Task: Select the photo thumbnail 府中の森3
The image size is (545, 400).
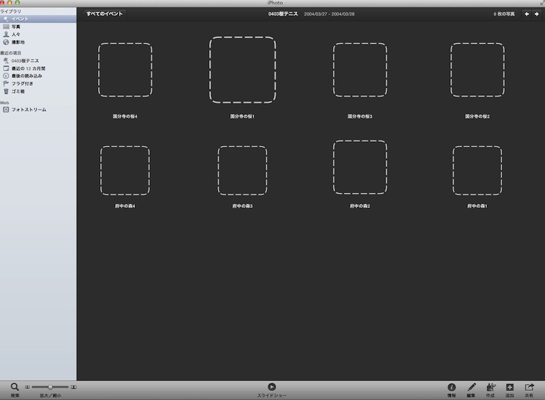Action: click(x=243, y=170)
